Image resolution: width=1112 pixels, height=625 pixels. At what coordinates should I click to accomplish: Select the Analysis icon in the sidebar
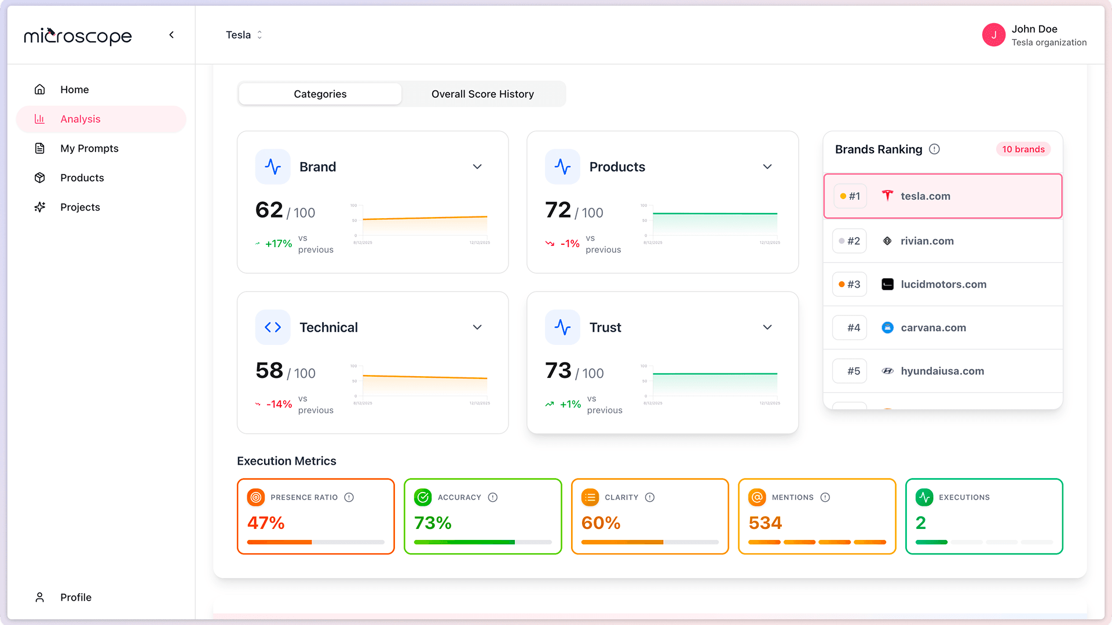[x=39, y=119]
